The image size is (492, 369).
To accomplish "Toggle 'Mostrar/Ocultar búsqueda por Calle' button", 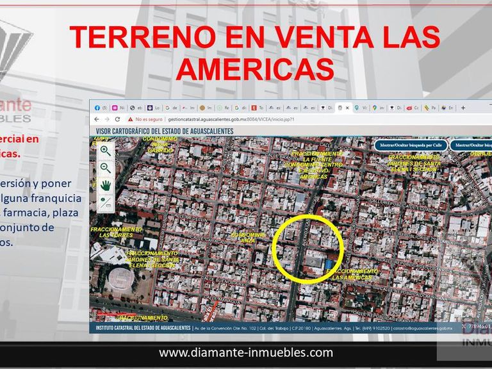I will (409, 145).
